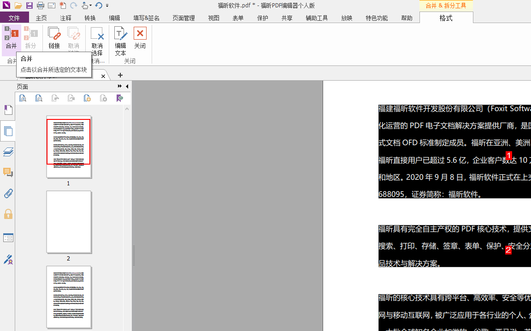Open the Security padlock panel

tap(8, 214)
